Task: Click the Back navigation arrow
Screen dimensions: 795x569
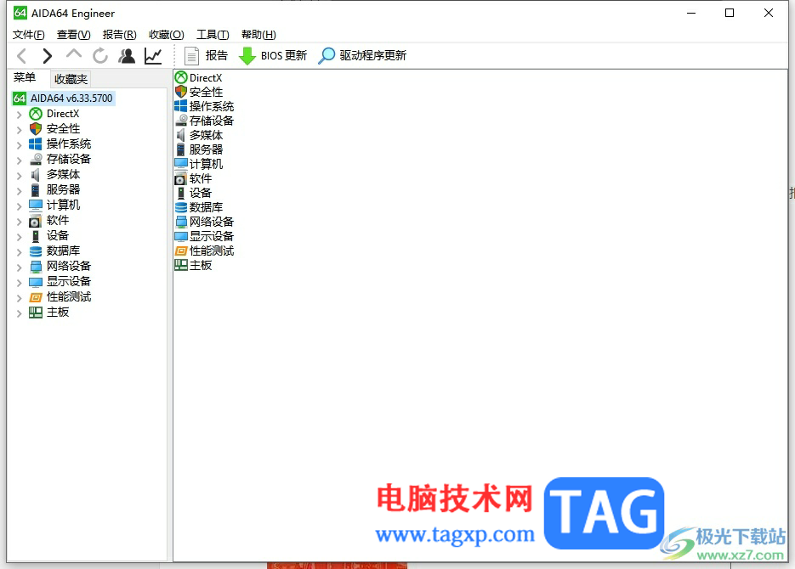Action: point(21,56)
